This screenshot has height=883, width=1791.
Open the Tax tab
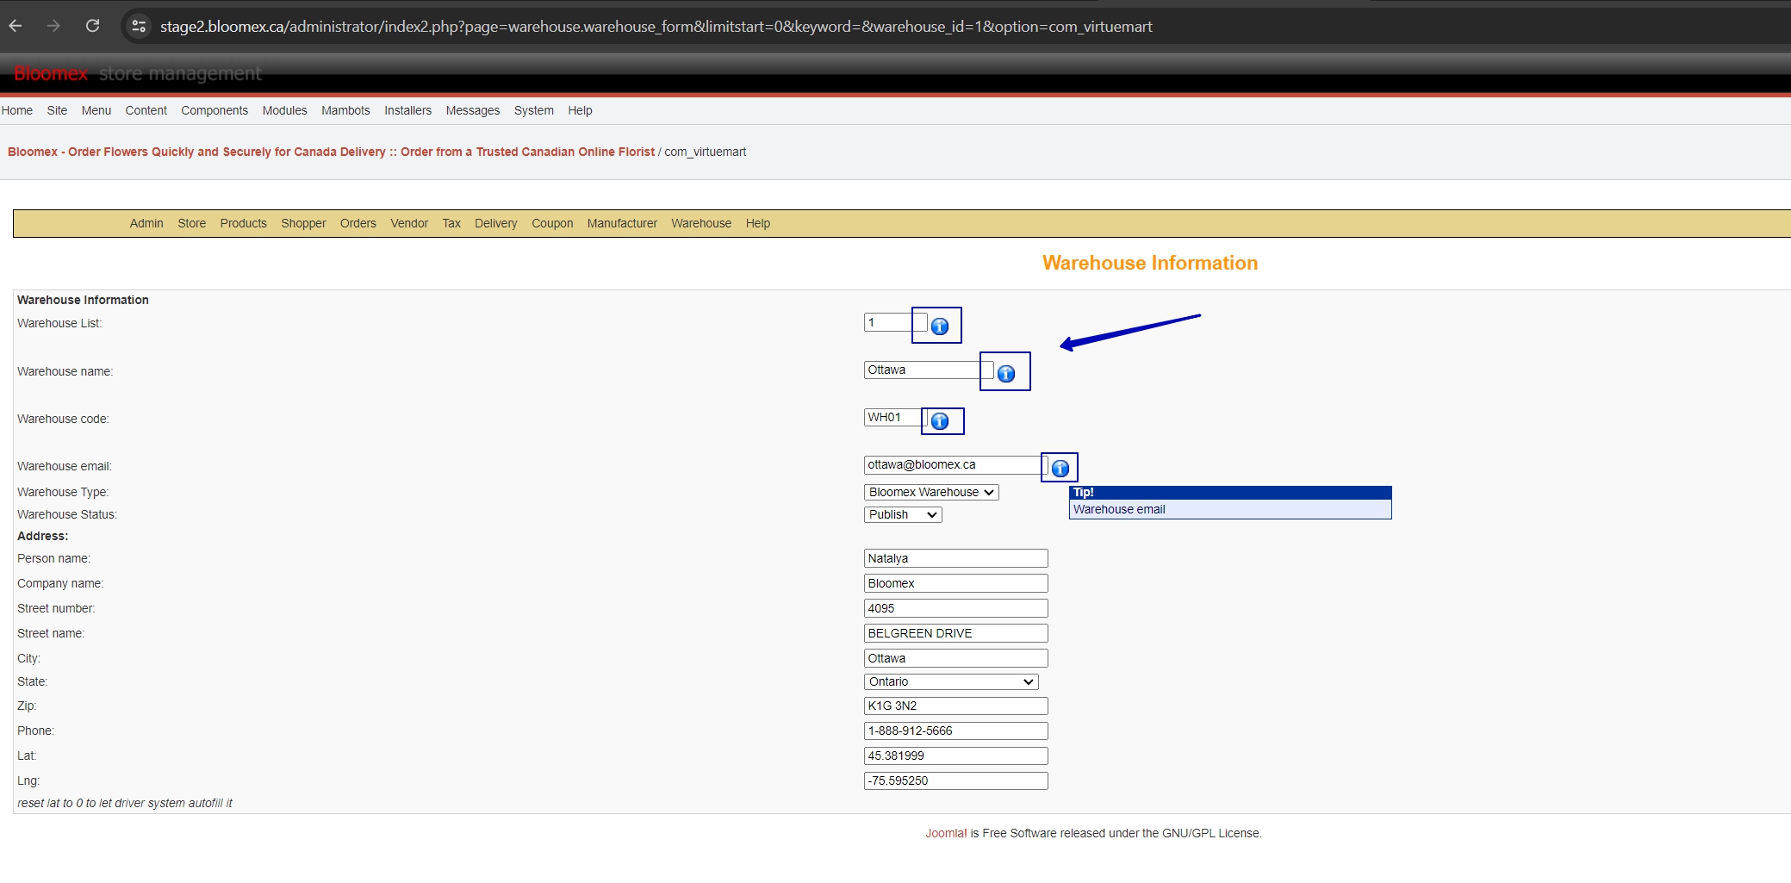[451, 223]
